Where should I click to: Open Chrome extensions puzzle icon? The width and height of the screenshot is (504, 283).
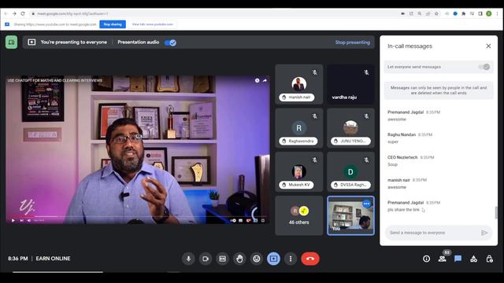[x=464, y=14]
